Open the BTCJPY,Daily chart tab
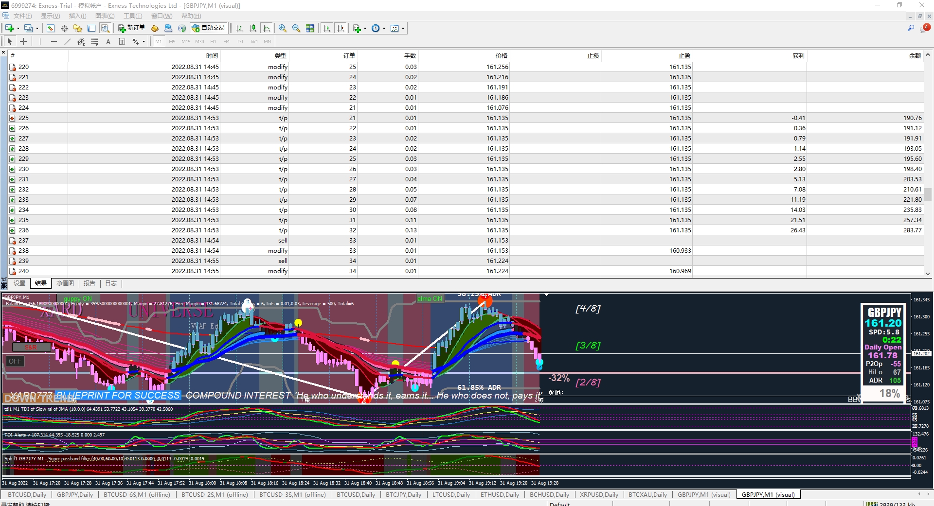The width and height of the screenshot is (934, 506). (x=403, y=494)
